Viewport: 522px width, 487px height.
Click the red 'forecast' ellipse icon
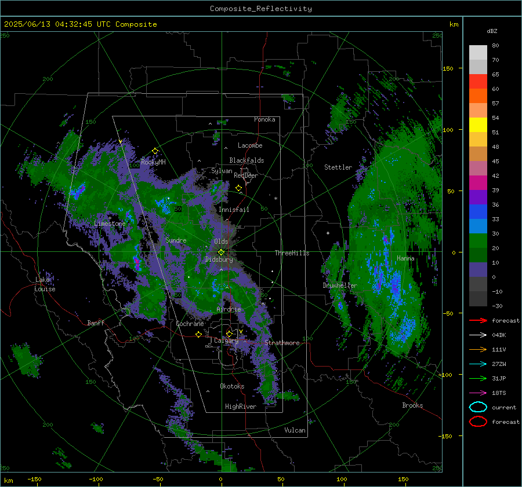[478, 422]
